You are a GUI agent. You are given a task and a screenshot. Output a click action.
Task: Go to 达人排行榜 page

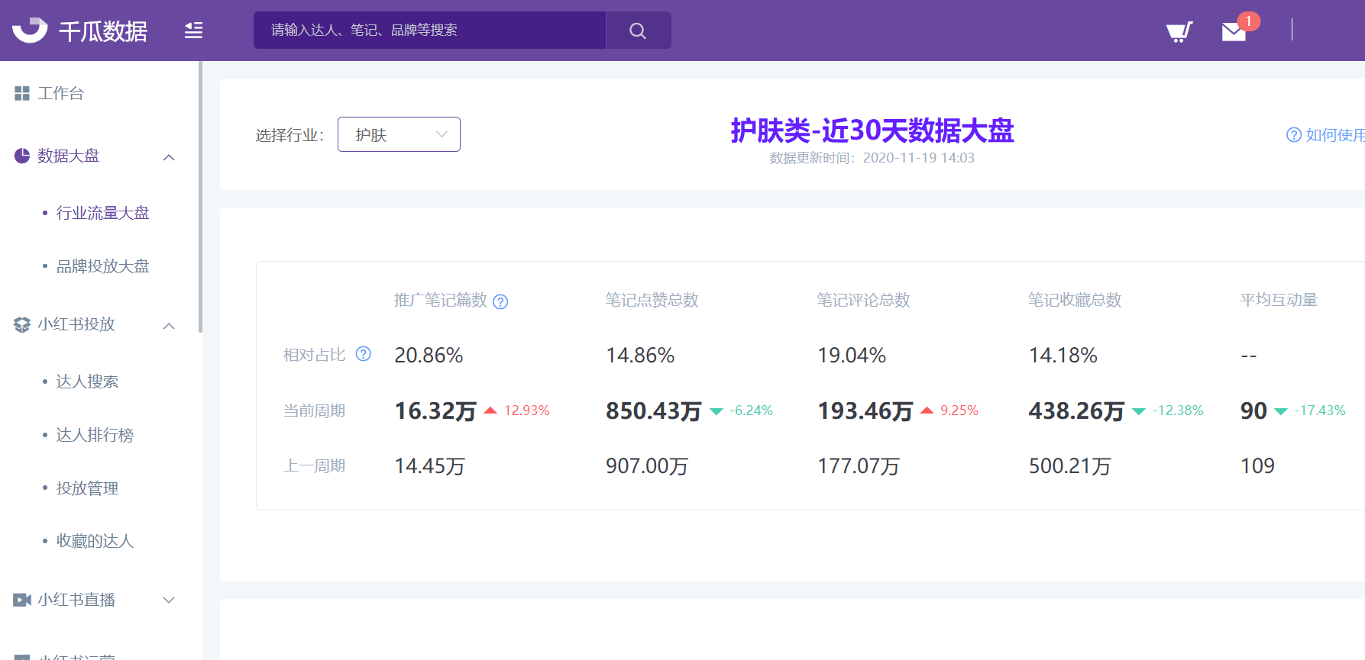(x=95, y=435)
